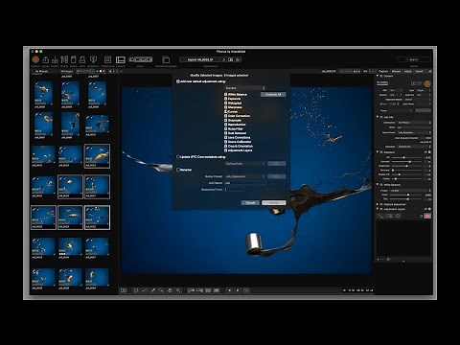Click the Viewer/Comparison toolbar icon

tap(166, 59)
